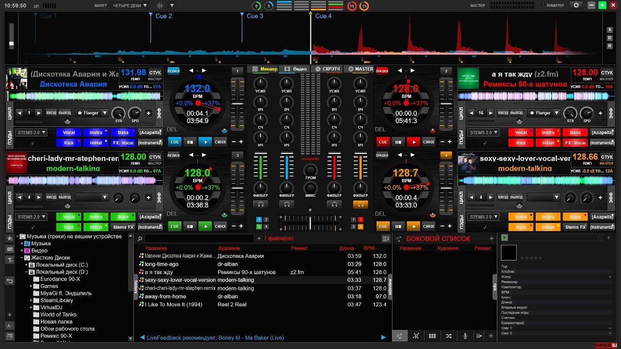The height and width of the screenshot is (349, 621).
Task: Switch to the MASTER tab
Action: point(360,69)
